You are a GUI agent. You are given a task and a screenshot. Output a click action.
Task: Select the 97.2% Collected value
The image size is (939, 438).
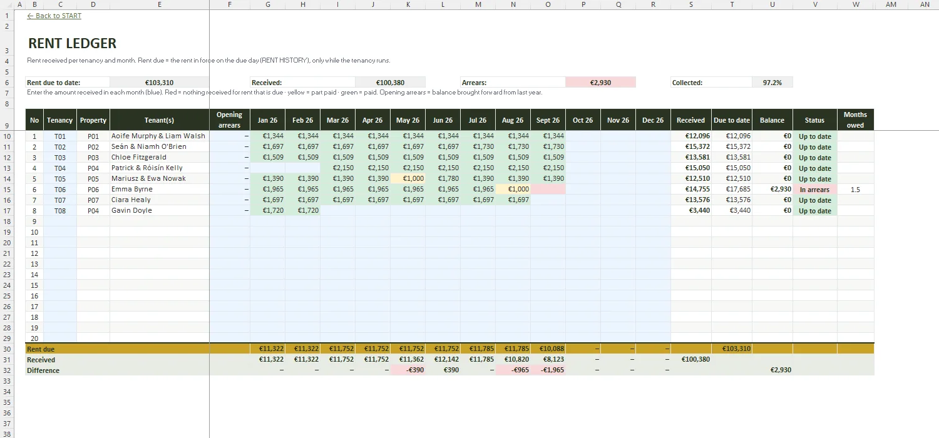(x=772, y=82)
